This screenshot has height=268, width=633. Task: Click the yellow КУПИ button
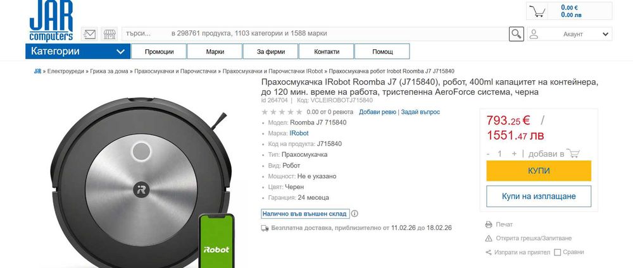pyautogui.click(x=539, y=171)
